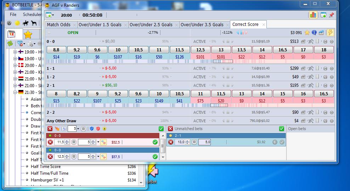350x191 pixels.
Task: Click the tools icon in the 1 - 1 row
Action: coord(311,68)
